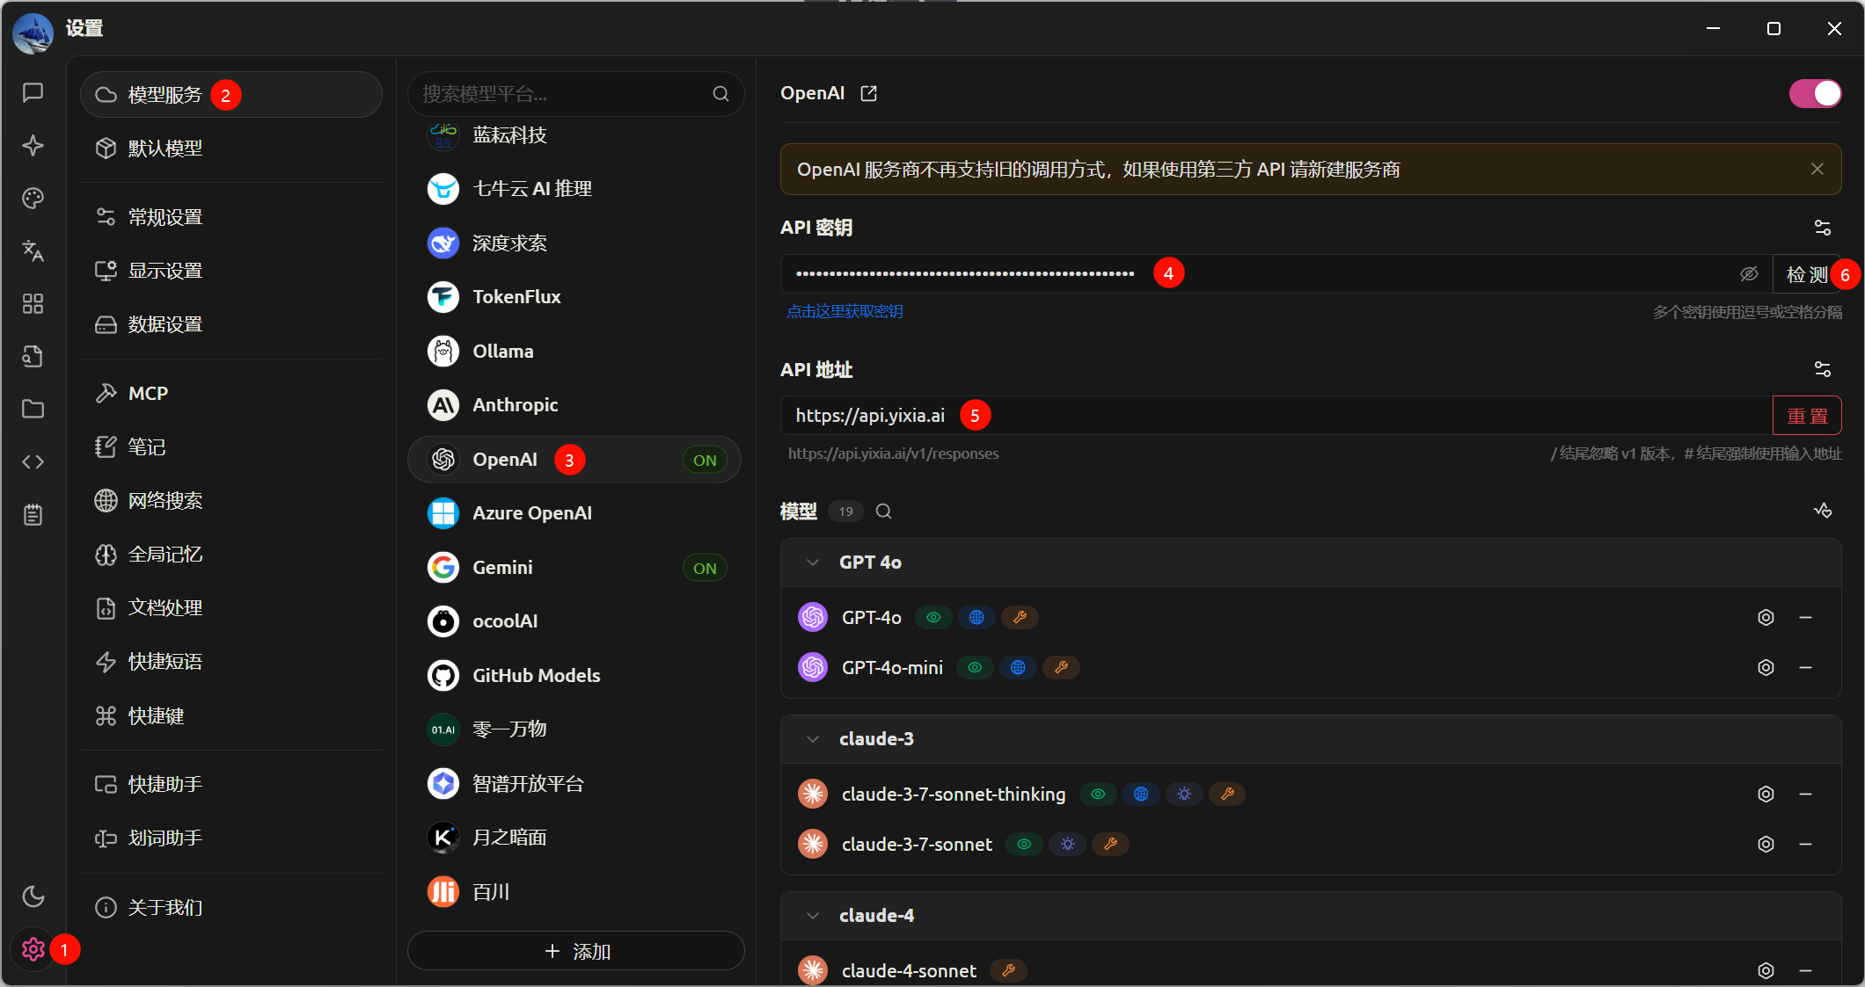Show the hidden API key with the eye icon
This screenshot has height=987, width=1865.
(1749, 274)
